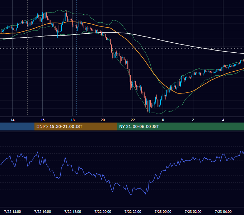Click the 16 hour label on price chart axis
The image size is (244, 215).
pos(42,120)
